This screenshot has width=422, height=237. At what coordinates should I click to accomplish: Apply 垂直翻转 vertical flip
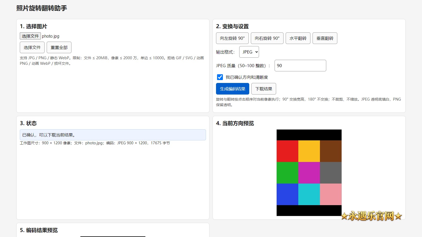pyautogui.click(x=325, y=38)
